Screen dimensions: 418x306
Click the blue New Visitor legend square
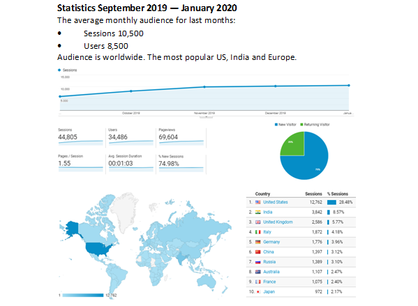pyautogui.click(x=276, y=125)
